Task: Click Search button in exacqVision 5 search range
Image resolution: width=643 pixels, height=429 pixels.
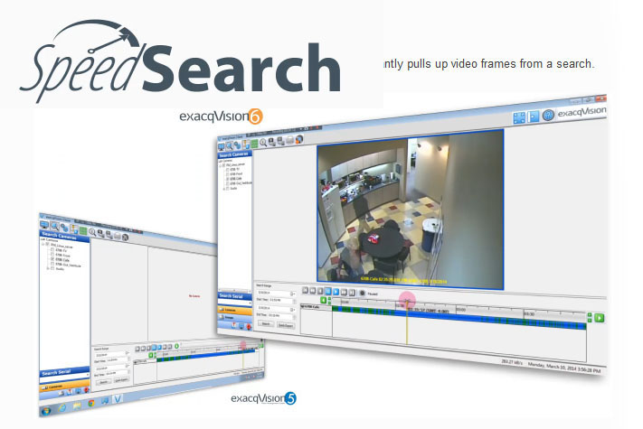Action: pyautogui.click(x=103, y=382)
